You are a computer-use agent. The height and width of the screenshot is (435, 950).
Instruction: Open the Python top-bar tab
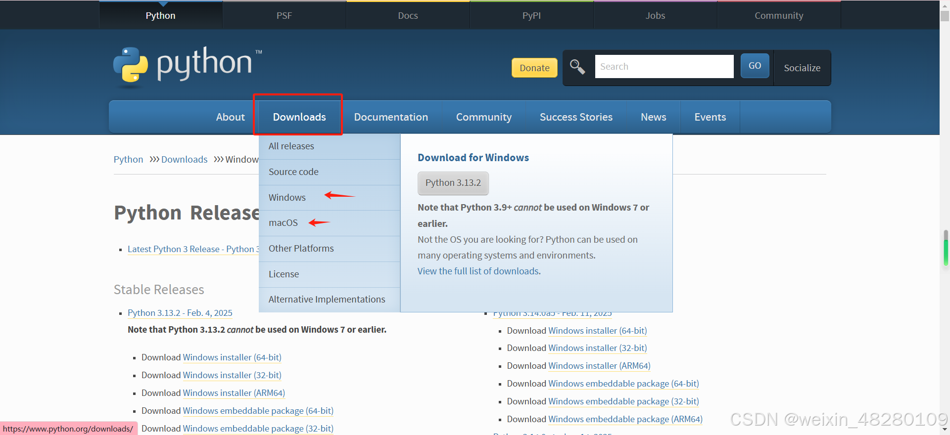(x=160, y=15)
